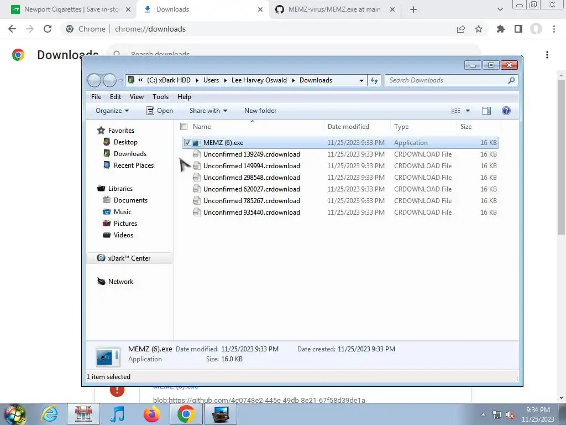Open Explorer help question mark icon

pos(506,111)
